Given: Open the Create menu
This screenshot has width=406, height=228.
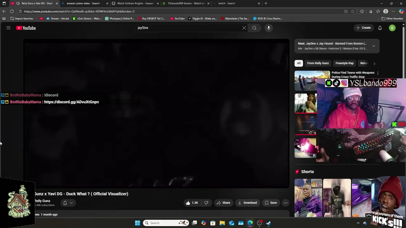Looking at the screenshot, I should point(363,28).
